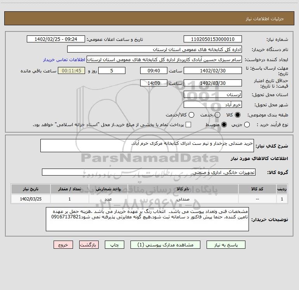Viewport: 299px width, 290px height.
Task: Click the response deadline time 09:40
Action: coord(154,70)
